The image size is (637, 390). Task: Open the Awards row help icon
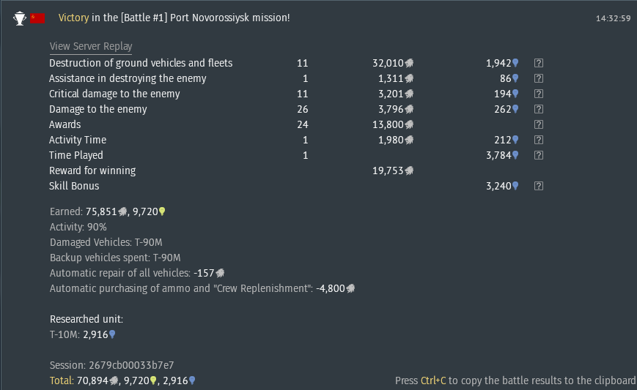tap(539, 124)
